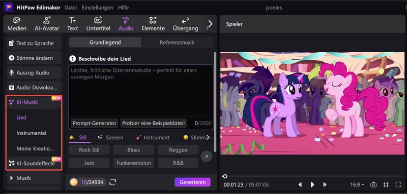The width and height of the screenshot is (407, 194).
Task: Open Audio Download option
Action: click(x=34, y=87)
